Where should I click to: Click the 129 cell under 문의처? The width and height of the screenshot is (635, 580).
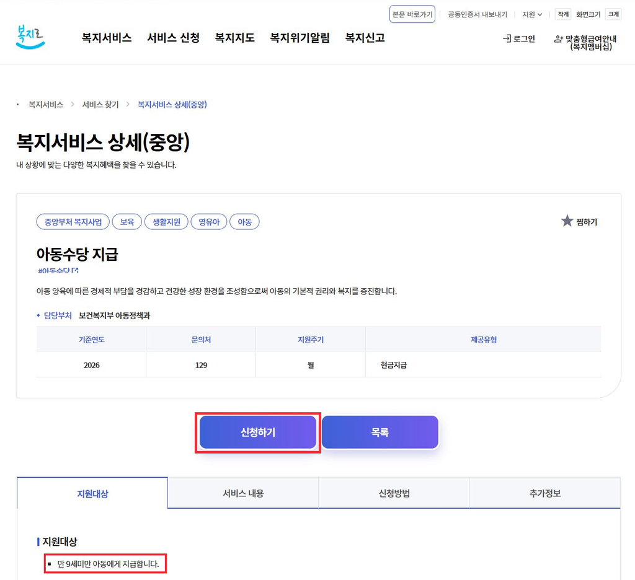[x=202, y=365]
